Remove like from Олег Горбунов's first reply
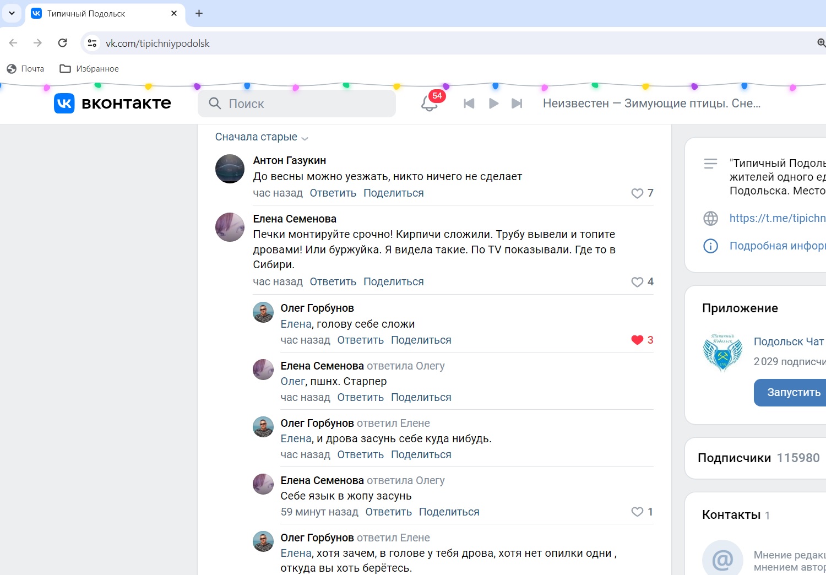This screenshot has width=826, height=575. pos(637,340)
